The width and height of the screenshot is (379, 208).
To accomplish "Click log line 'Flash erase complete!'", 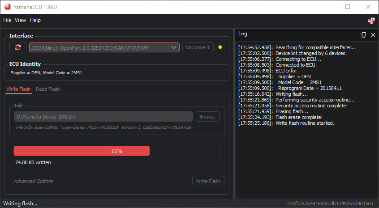I will point(280,117).
